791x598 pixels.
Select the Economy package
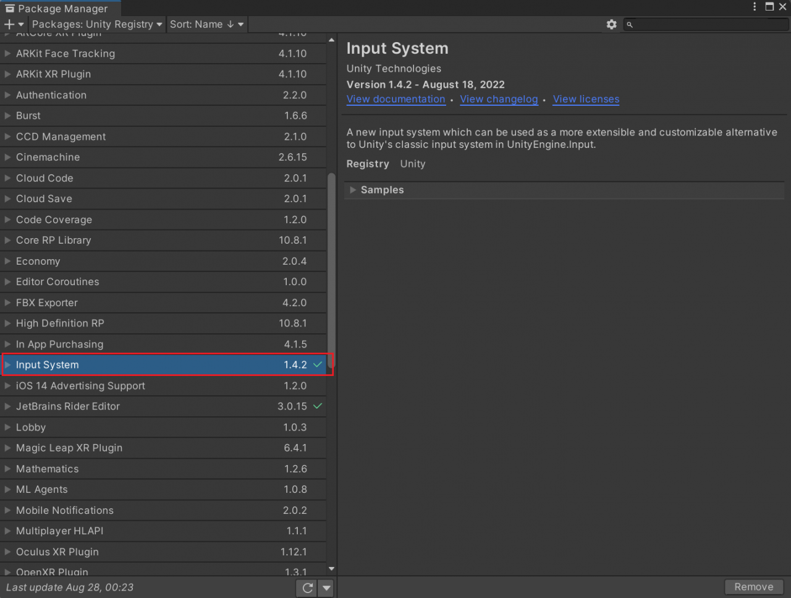(163, 261)
